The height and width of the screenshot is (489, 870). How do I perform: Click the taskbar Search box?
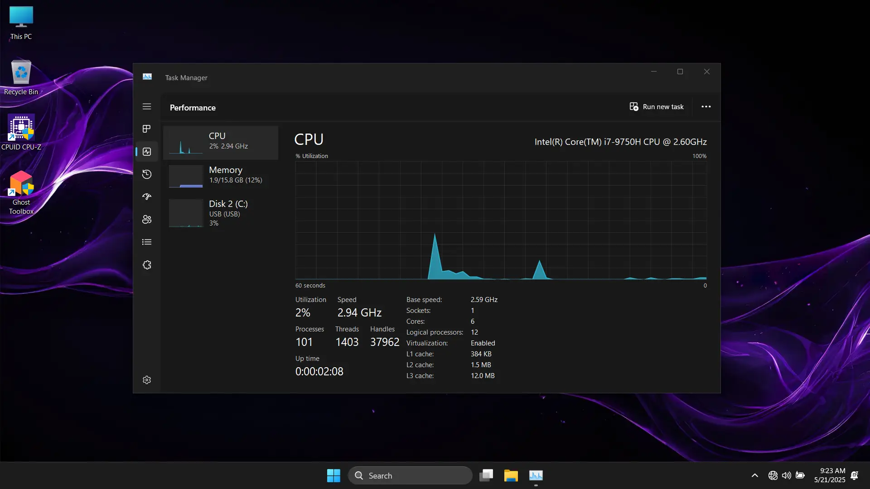410,475
